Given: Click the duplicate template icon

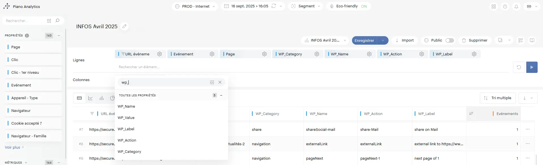Looking at the screenshot, I should (500, 40).
